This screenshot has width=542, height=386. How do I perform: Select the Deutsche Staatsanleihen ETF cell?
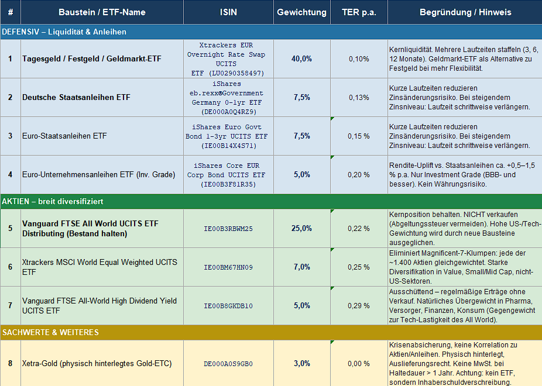pyautogui.click(x=102, y=97)
